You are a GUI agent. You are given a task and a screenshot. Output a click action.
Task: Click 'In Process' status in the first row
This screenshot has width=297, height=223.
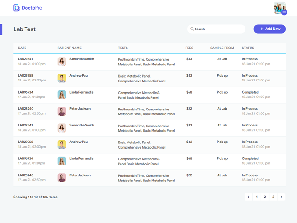tap(249, 59)
